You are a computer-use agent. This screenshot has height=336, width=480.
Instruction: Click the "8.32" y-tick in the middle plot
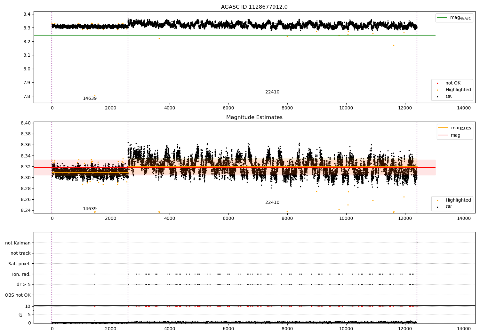pyautogui.click(x=26, y=167)
